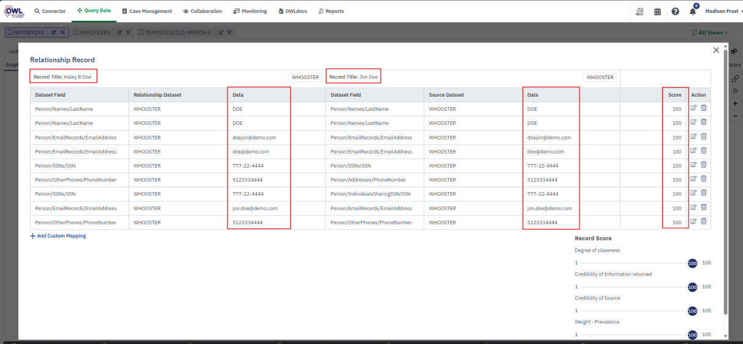743x344 pixels.
Task: Click edit icon for jon.doe@demo.com row
Action: 693,208
